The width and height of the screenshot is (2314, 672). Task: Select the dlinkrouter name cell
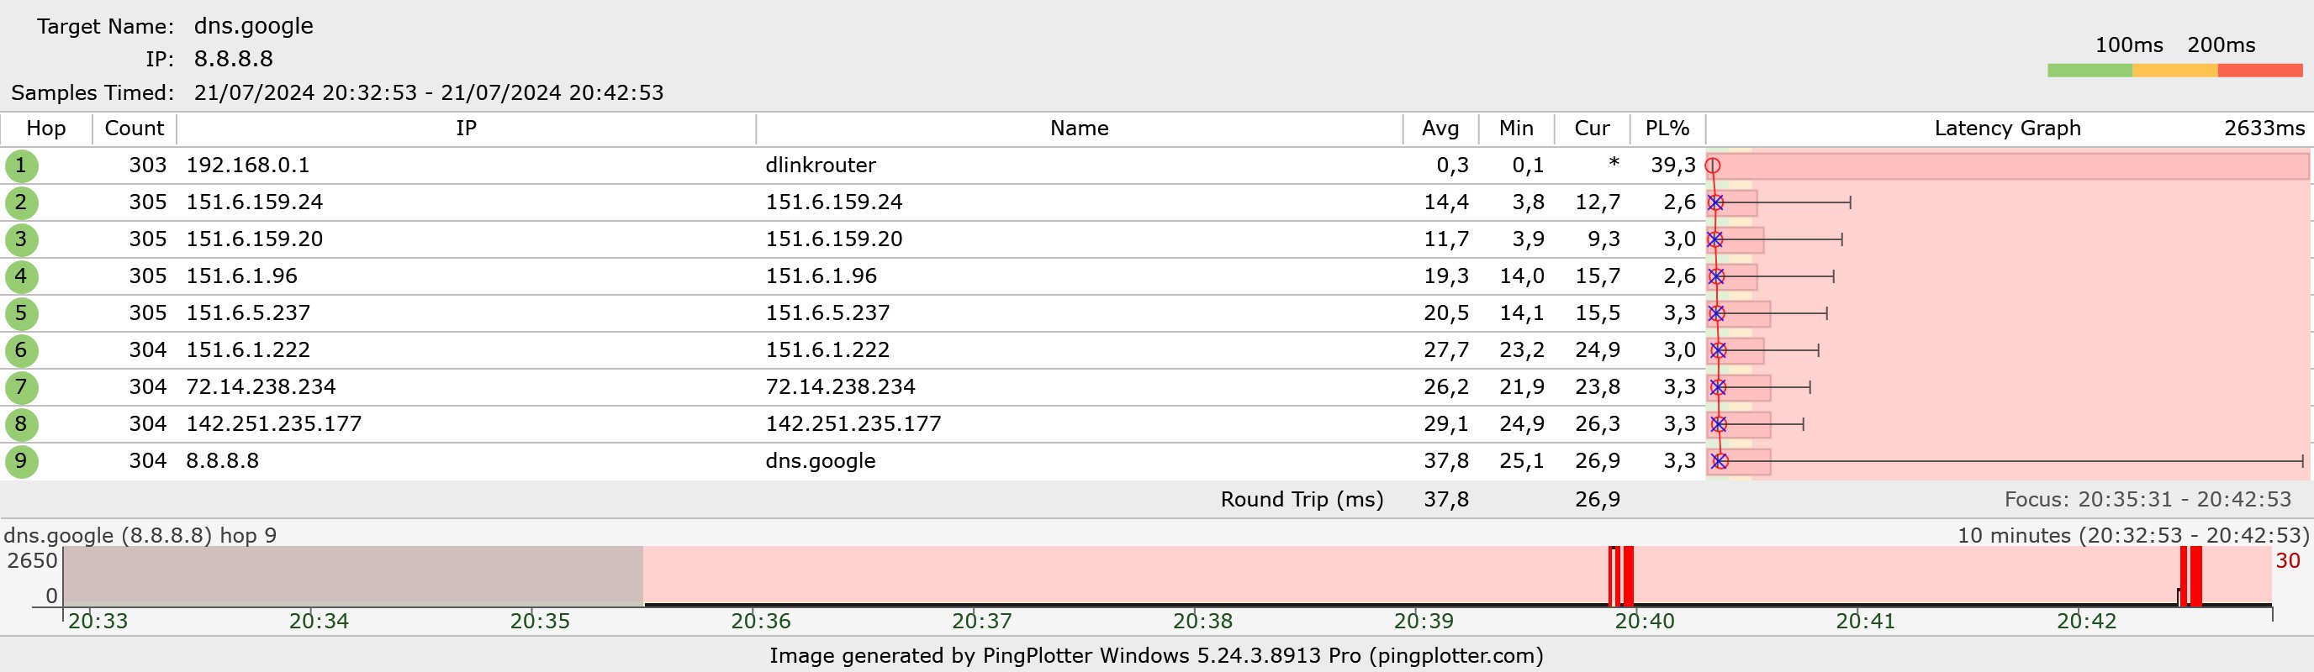820,165
